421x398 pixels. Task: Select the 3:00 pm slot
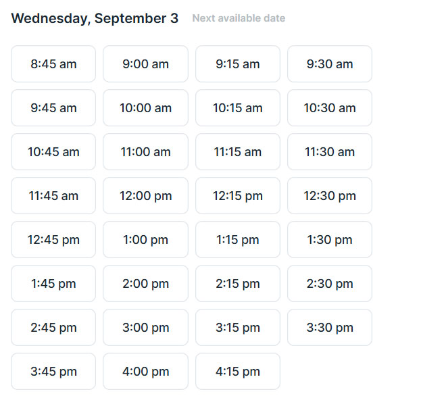tap(145, 328)
